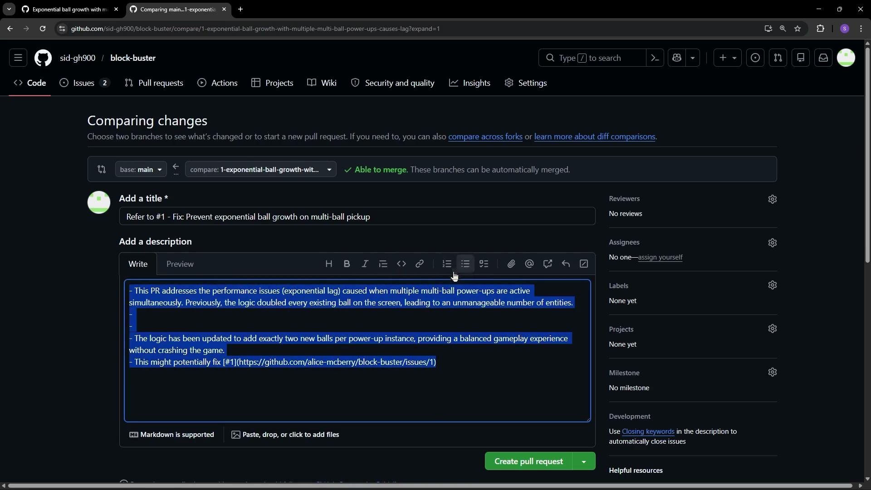871x490 pixels.
Task: Click into the description text area
Action: [x=357, y=351]
